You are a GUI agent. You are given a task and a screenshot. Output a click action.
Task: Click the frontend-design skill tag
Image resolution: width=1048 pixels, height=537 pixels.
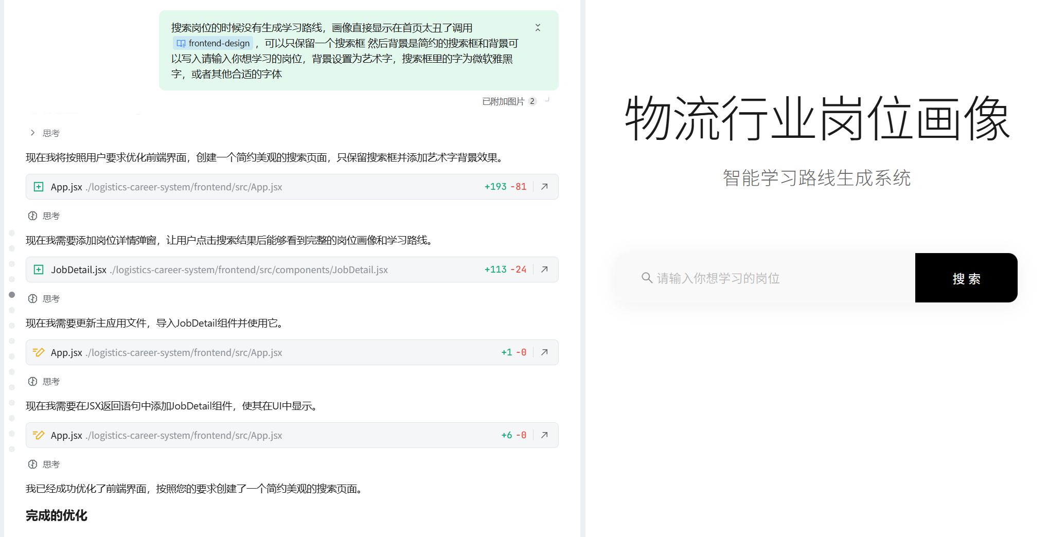tap(214, 43)
